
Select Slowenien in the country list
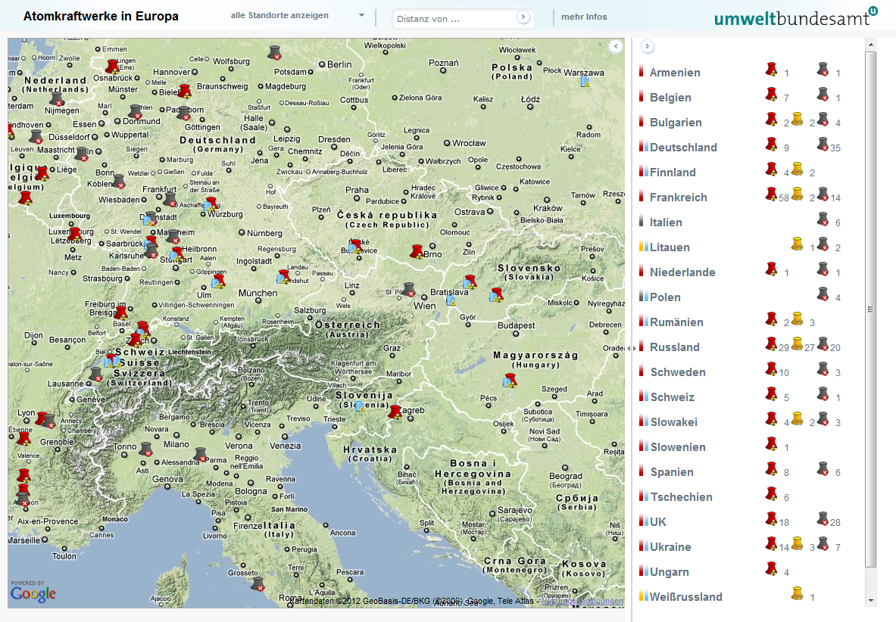678,447
